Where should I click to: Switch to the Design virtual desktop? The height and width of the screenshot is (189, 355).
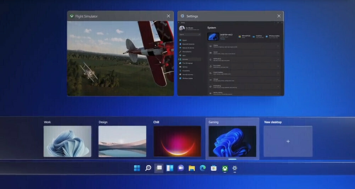pos(122,141)
